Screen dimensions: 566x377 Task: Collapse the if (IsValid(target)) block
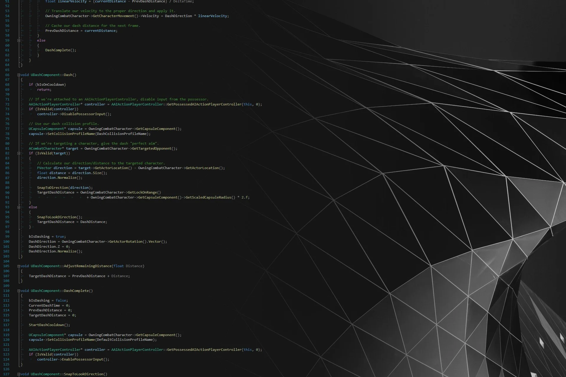(19, 153)
